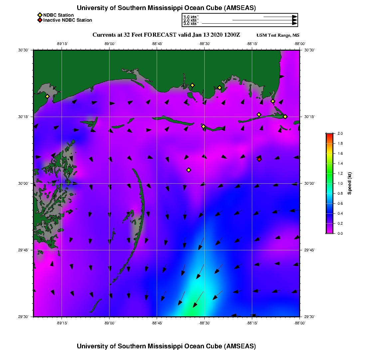The image size is (366, 350).
Task: Click the red top of speed color bar
Action: point(329,135)
